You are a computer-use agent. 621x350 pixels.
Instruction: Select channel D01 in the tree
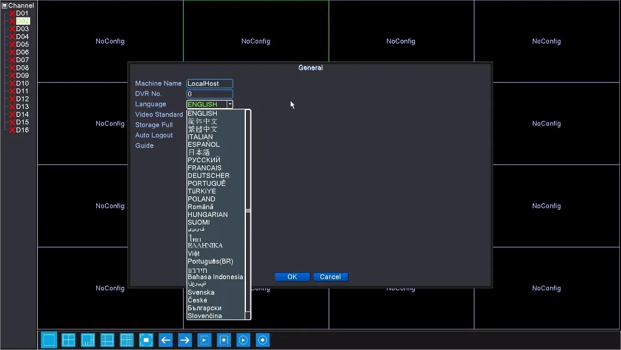pyautogui.click(x=22, y=13)
